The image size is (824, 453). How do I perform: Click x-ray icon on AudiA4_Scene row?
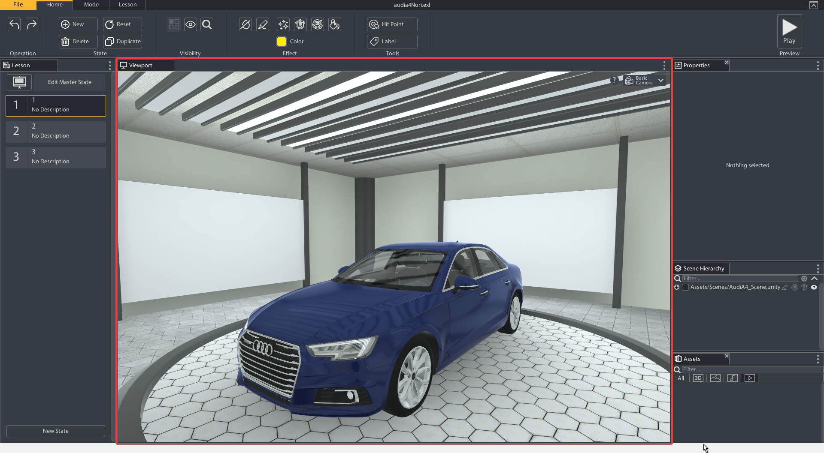804,287
